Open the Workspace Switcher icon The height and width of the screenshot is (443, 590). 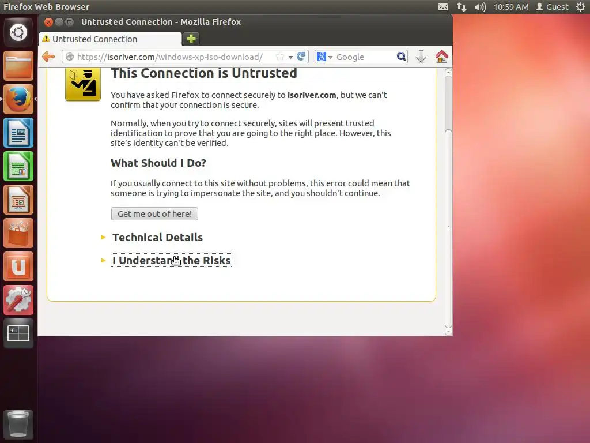(18, 334)
